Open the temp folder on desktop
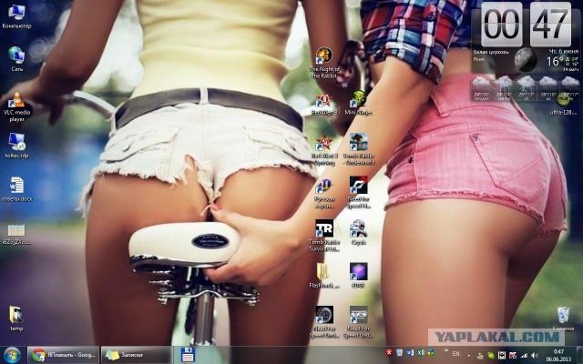 coord(16,316)
